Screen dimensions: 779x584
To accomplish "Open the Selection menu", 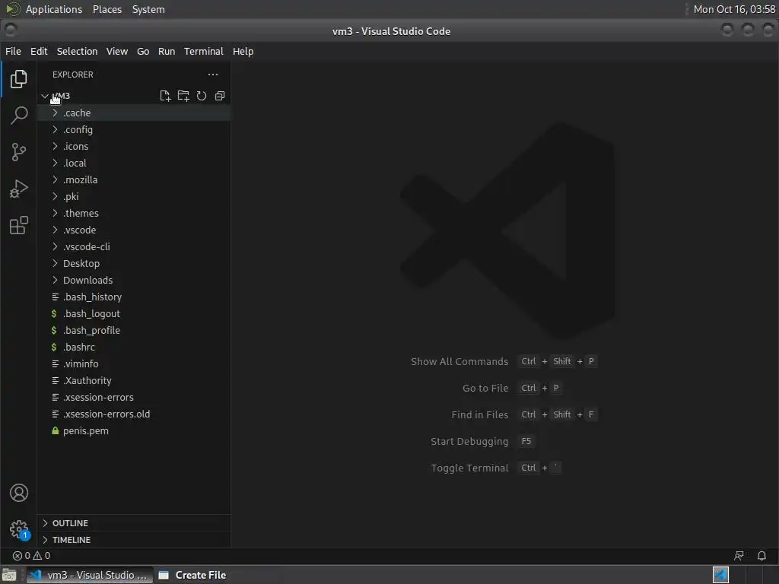I will (x=77, y=52).
